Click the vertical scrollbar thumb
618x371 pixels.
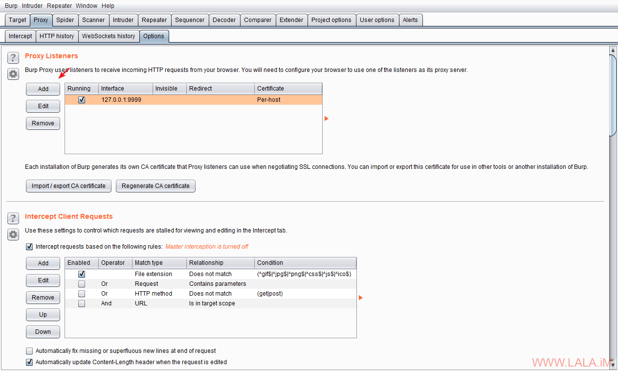coord(613,94)
